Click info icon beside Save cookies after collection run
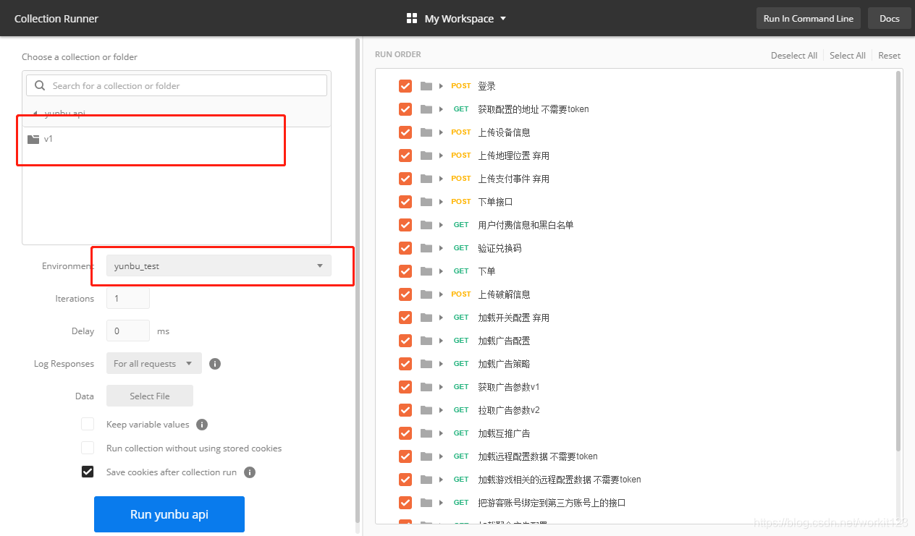 (250, 472)
